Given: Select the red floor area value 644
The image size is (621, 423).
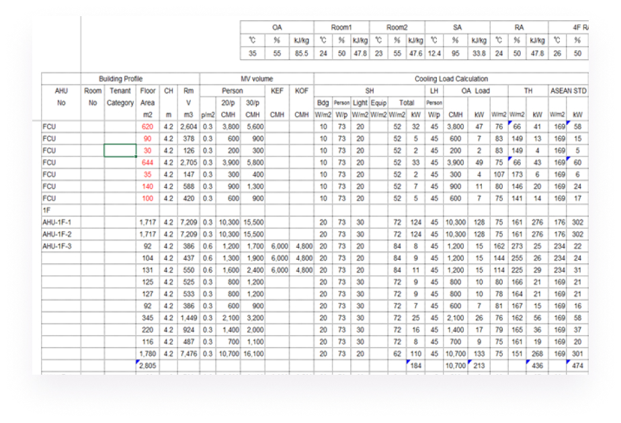Looking at the screenshot, I should click(147, 163).
